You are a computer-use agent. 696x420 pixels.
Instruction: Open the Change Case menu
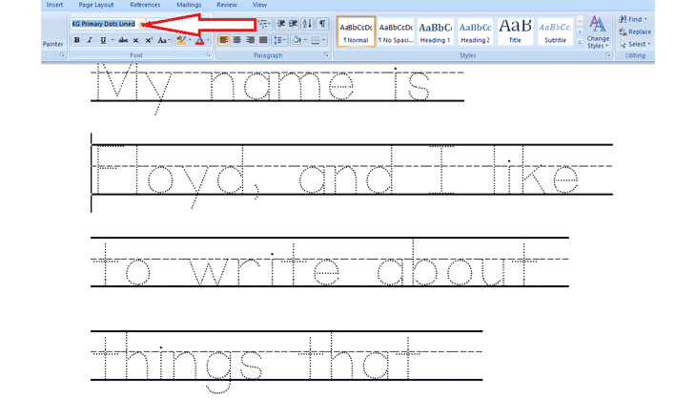pos(164,40)
